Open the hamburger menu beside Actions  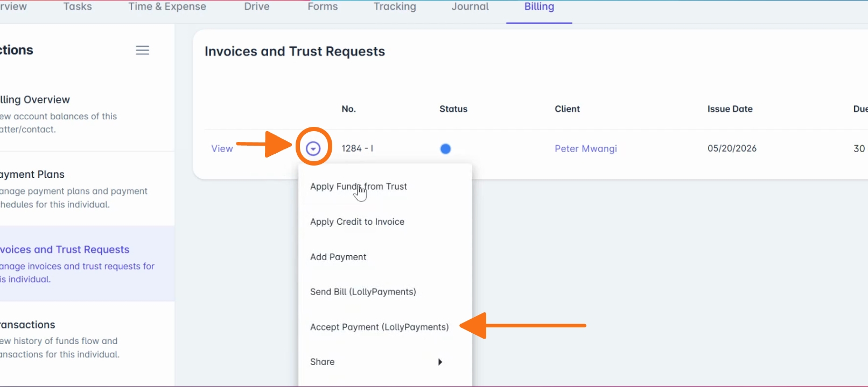coord(142,50)
